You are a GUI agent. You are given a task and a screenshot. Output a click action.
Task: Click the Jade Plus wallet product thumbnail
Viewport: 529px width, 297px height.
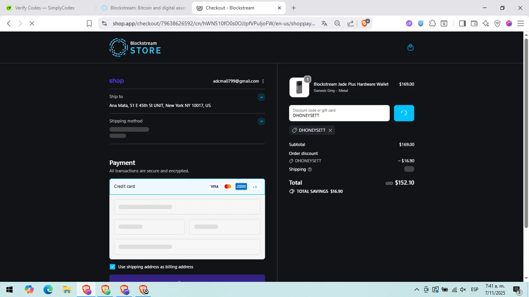(x=299, y=87)
